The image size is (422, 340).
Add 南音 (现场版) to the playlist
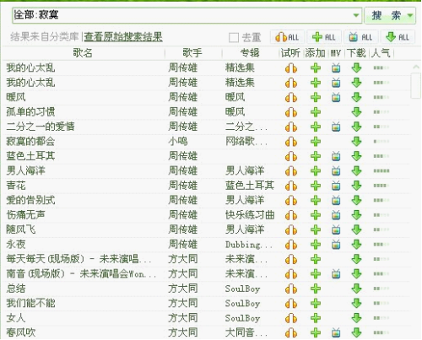pos(316,274)
